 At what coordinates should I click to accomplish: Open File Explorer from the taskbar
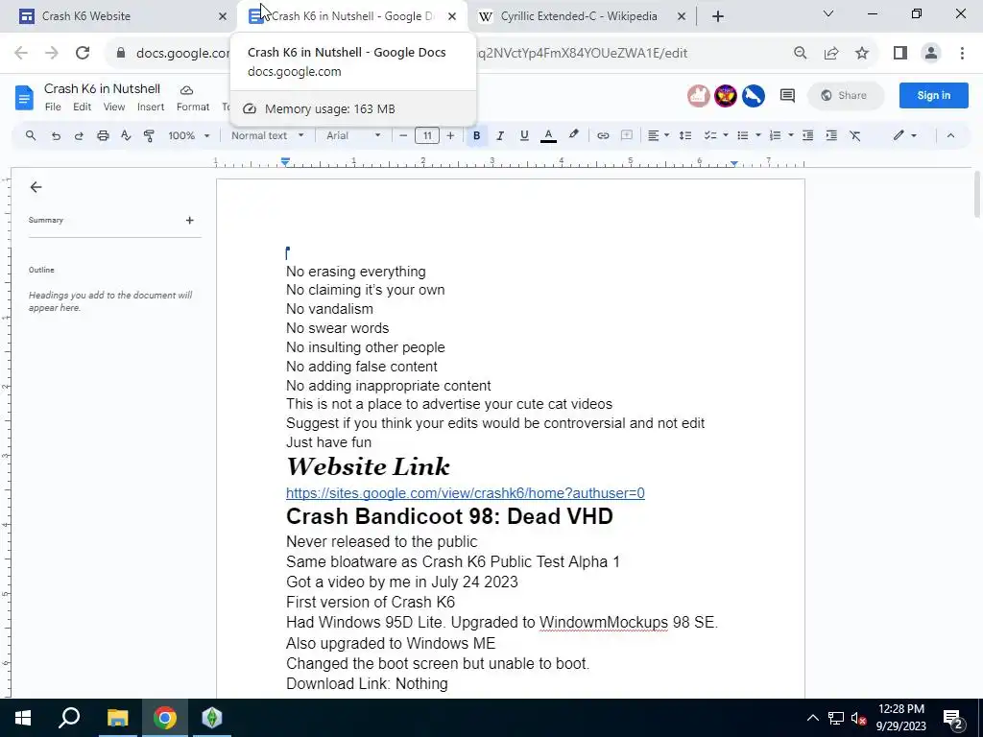tap(117, 718)
